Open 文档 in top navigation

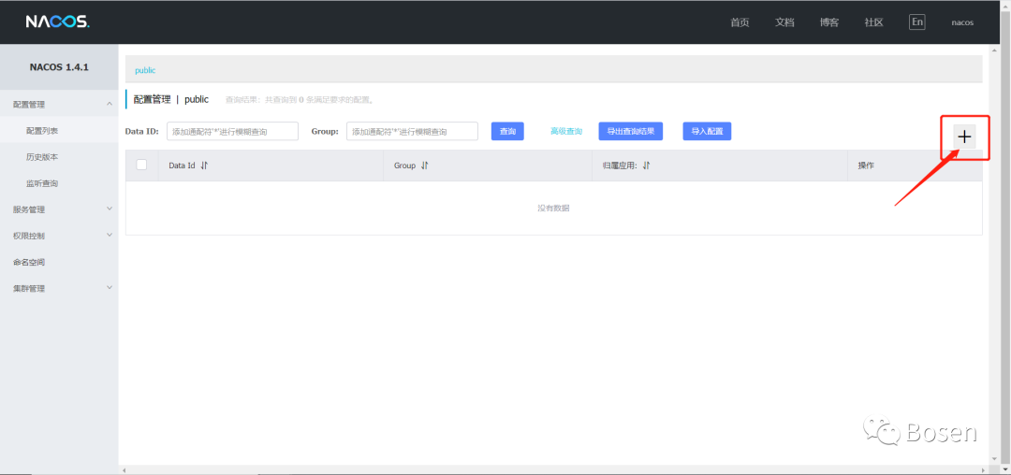coord(784,22)
